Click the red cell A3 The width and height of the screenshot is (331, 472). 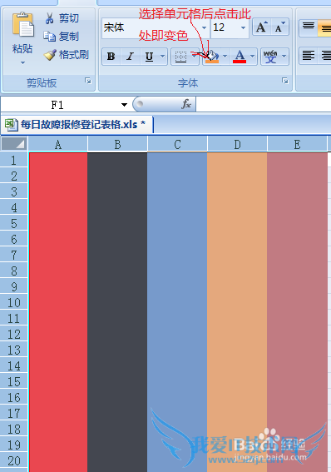[58, 191]
